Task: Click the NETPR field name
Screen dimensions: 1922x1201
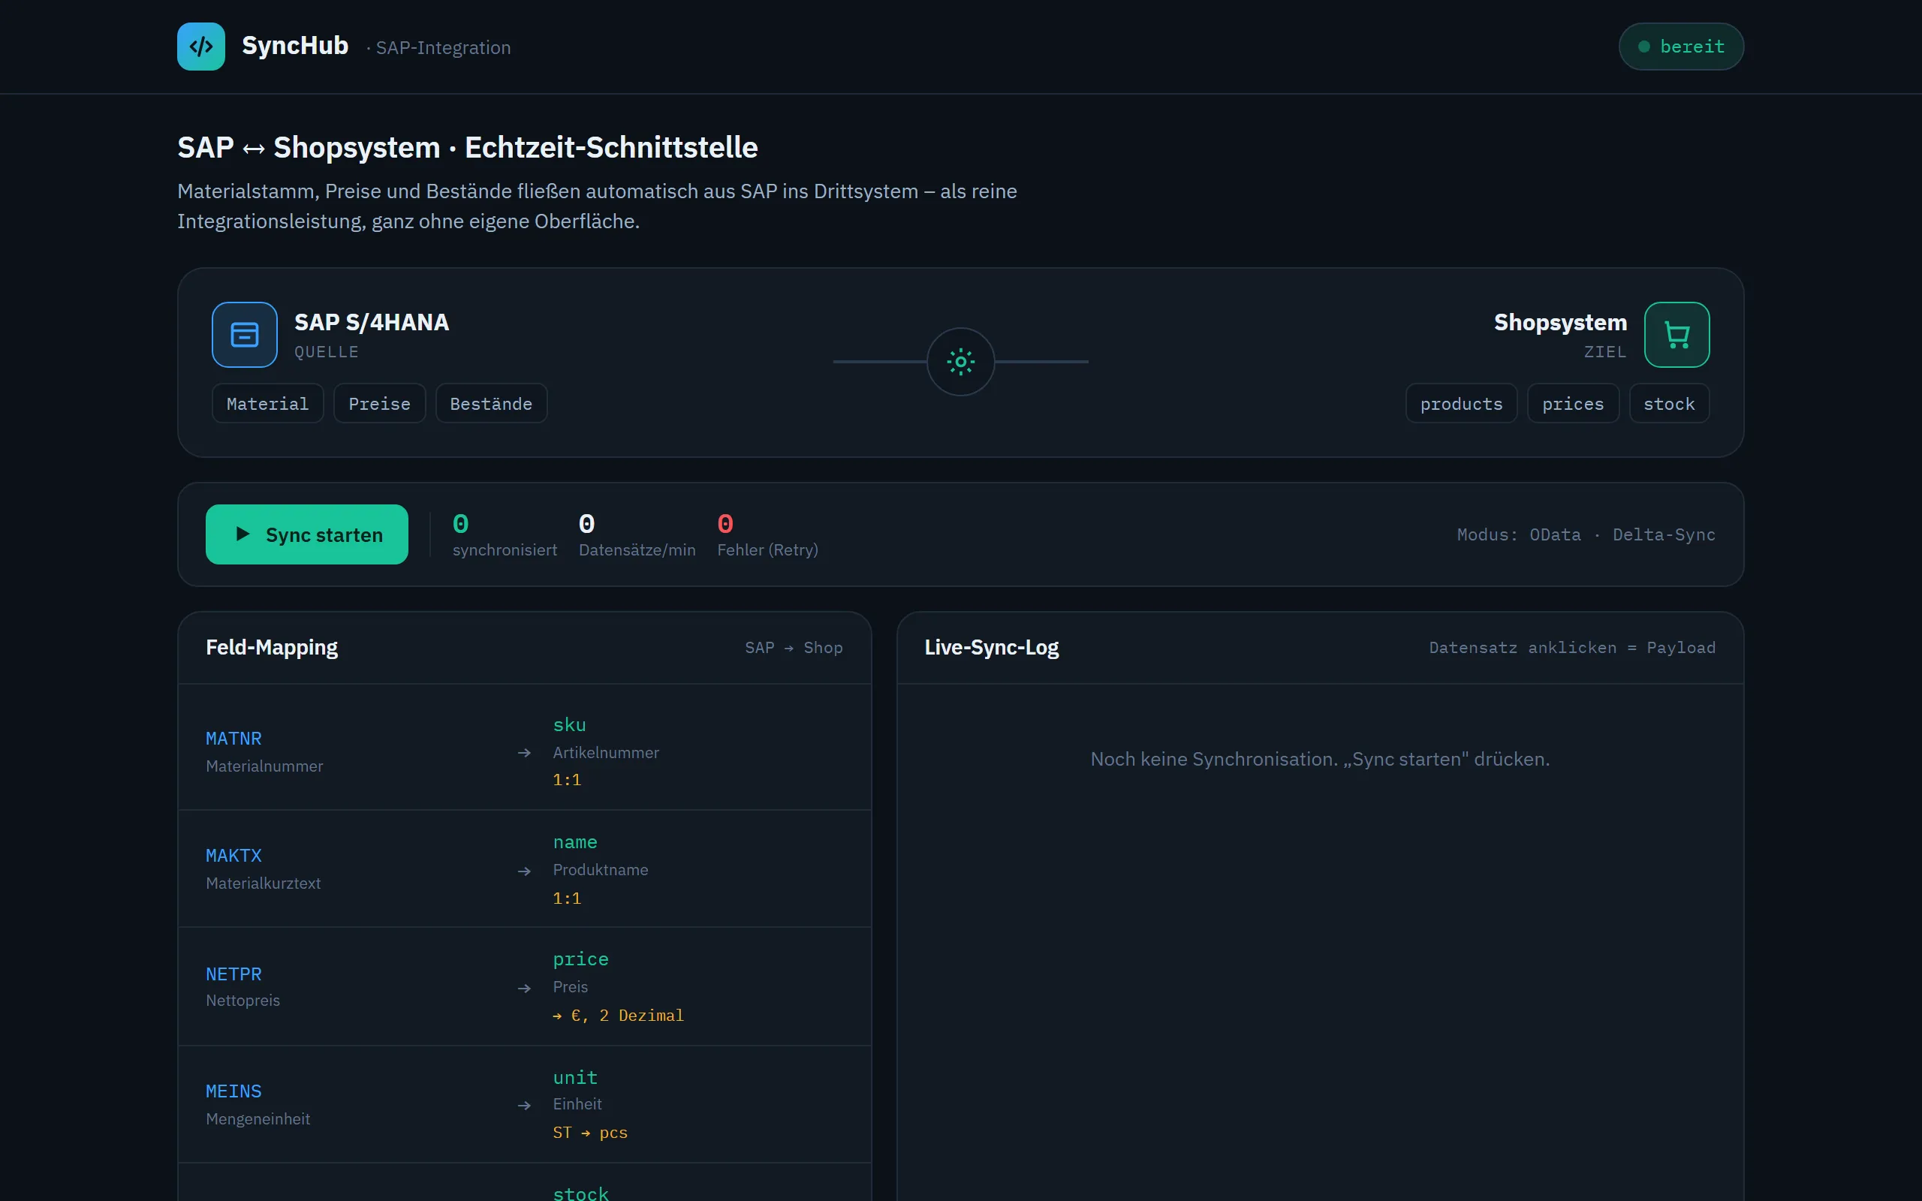Action: 233,974
